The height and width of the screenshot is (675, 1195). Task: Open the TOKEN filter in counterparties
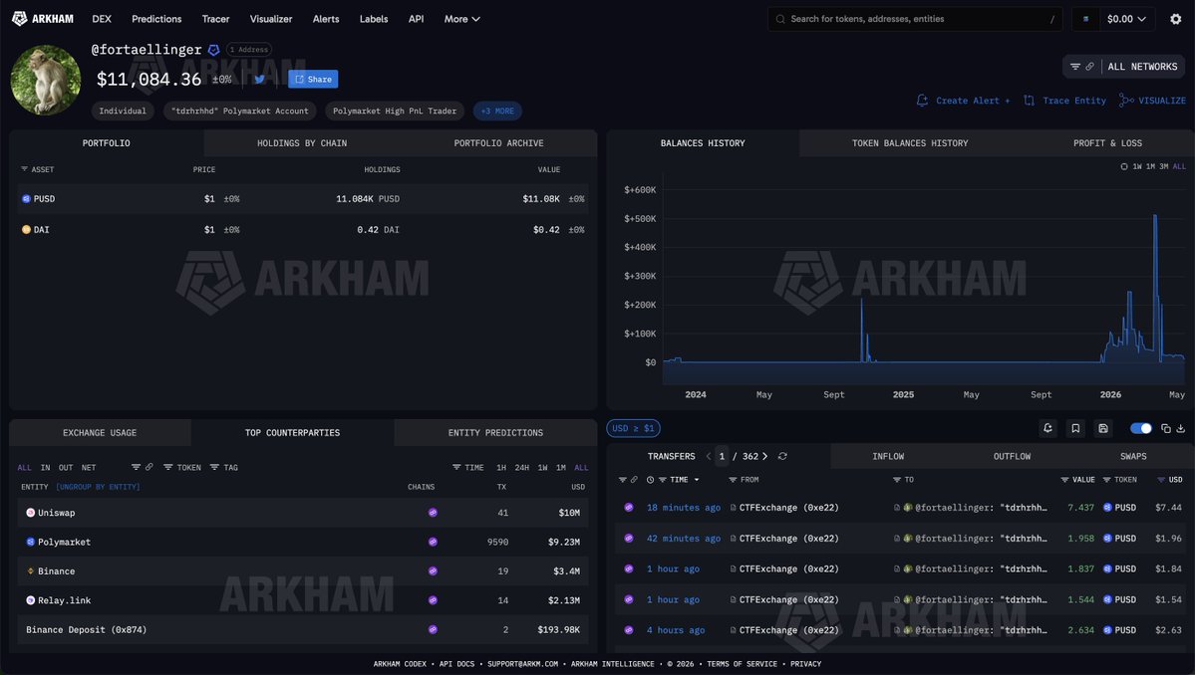(182, 467)
